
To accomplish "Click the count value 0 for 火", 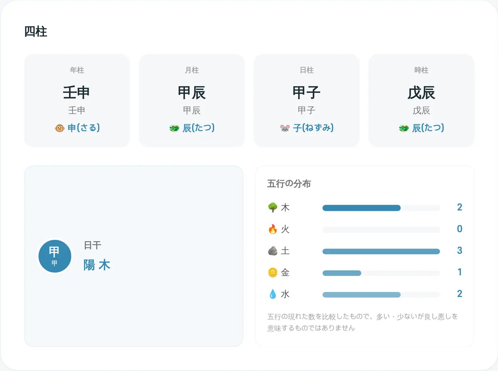I will [x=460, y=229].
